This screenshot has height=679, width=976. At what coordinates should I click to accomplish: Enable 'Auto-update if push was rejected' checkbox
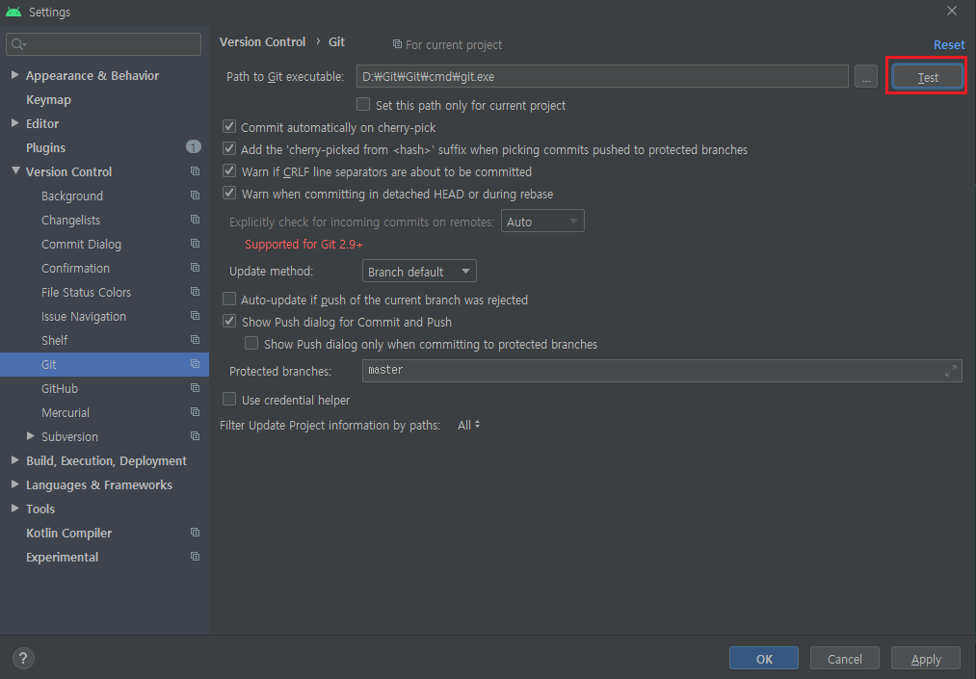pos(229,300)
